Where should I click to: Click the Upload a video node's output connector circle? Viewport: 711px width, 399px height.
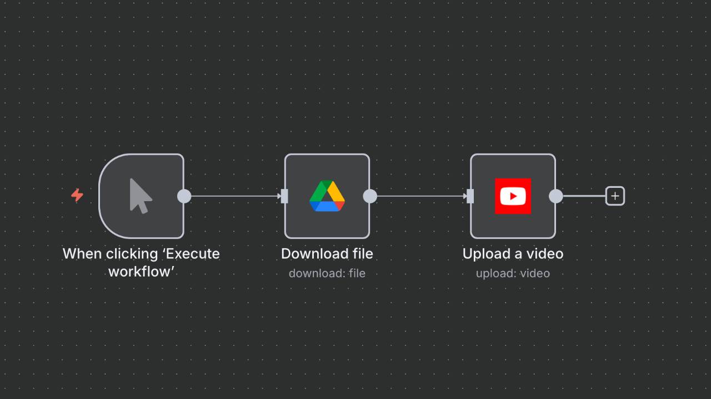click(x=555, y=196)
